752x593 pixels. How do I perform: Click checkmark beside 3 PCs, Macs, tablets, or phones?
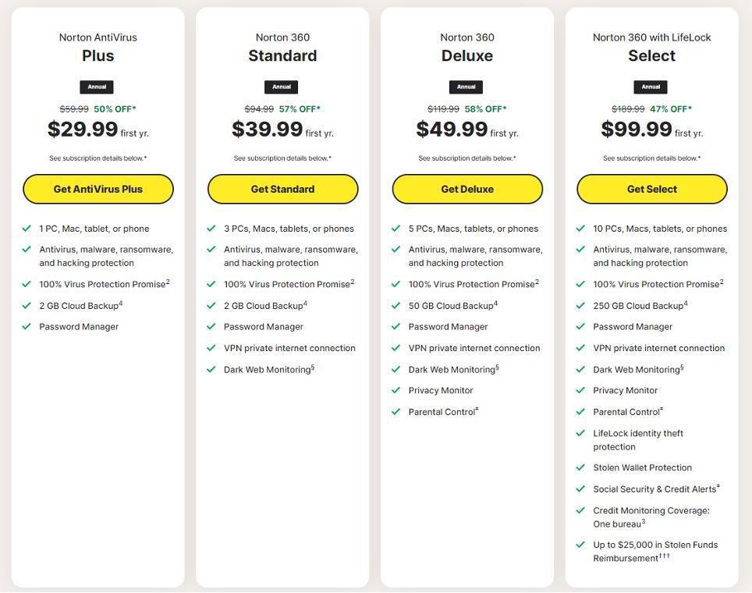211,229
